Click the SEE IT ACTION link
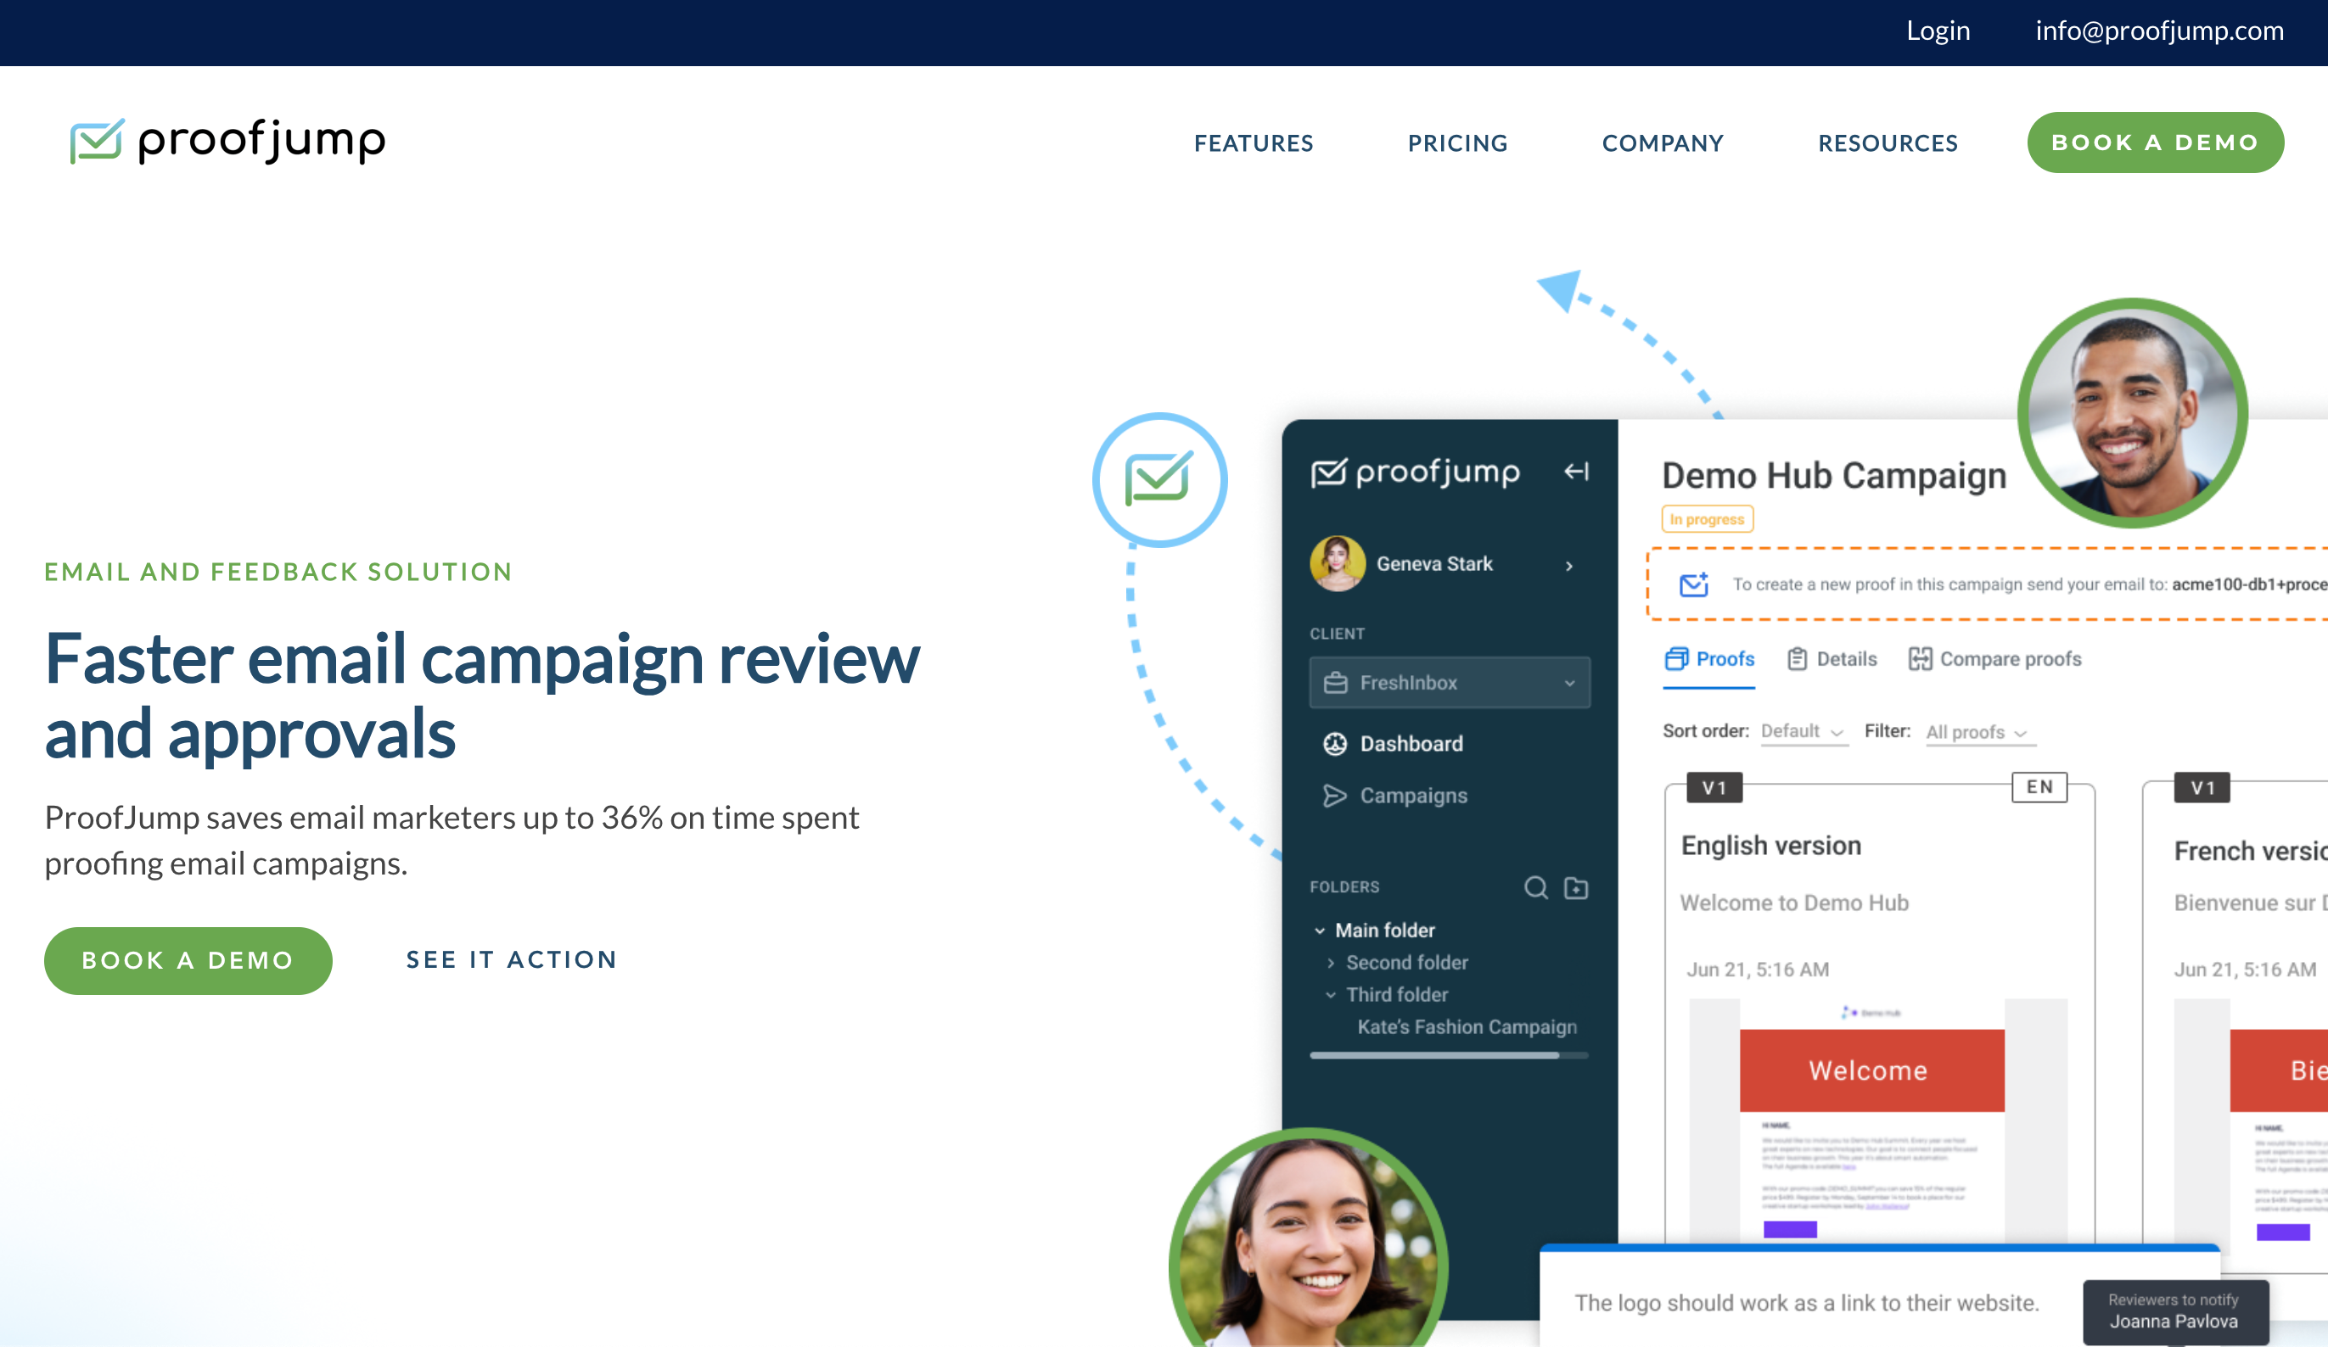The width and height of the screenshot is (2328, 1347). [x=513, y=959]
